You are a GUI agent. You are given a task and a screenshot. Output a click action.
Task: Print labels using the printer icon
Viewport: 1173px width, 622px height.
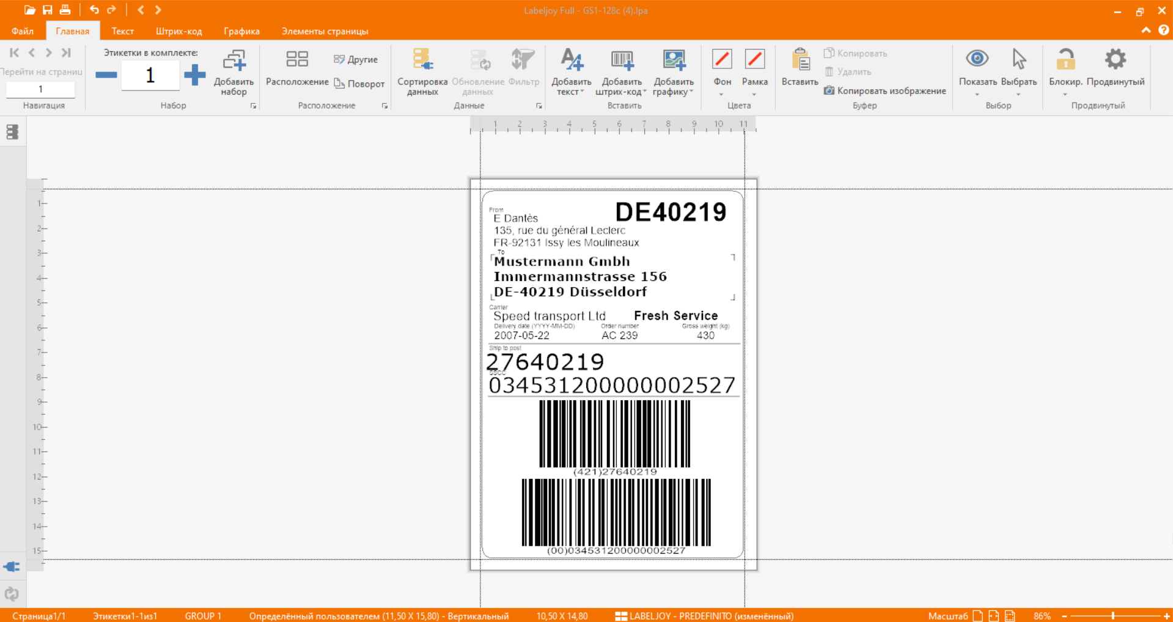[x=65, y=10]
